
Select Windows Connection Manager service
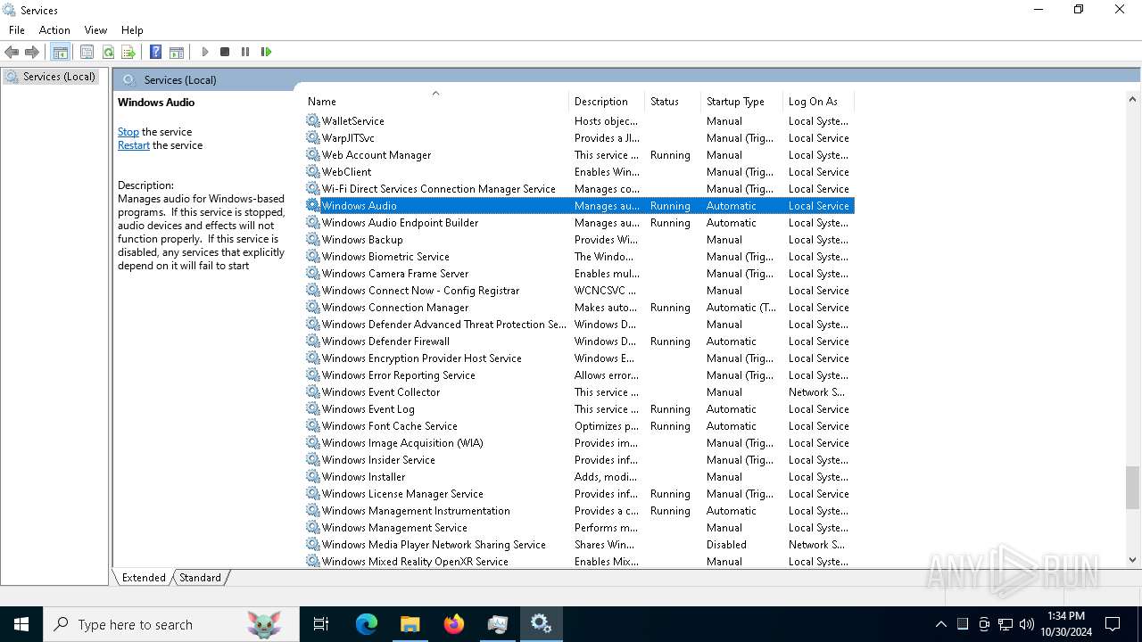pyautogui.click(x=579, y=308)
